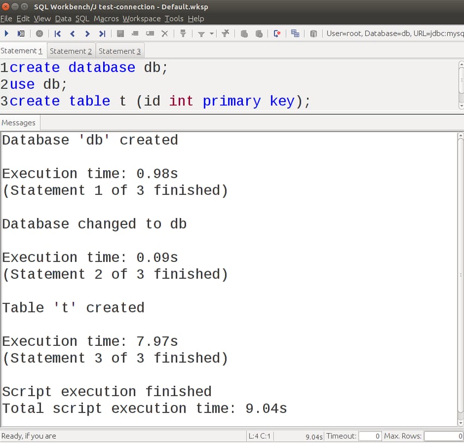
Task: Go to next statement arrow
Action: click(x=87, y=34)
